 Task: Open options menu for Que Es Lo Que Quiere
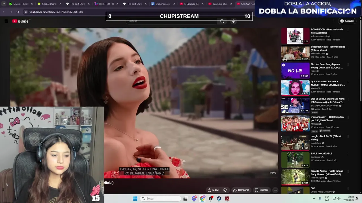[x=348, y=99]
